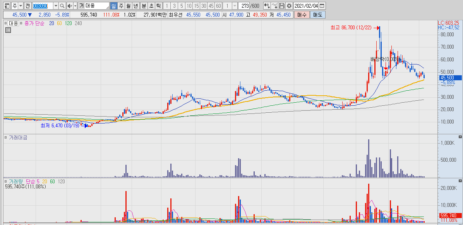Click the 최우선 quote label

click(x=175, y=15)
